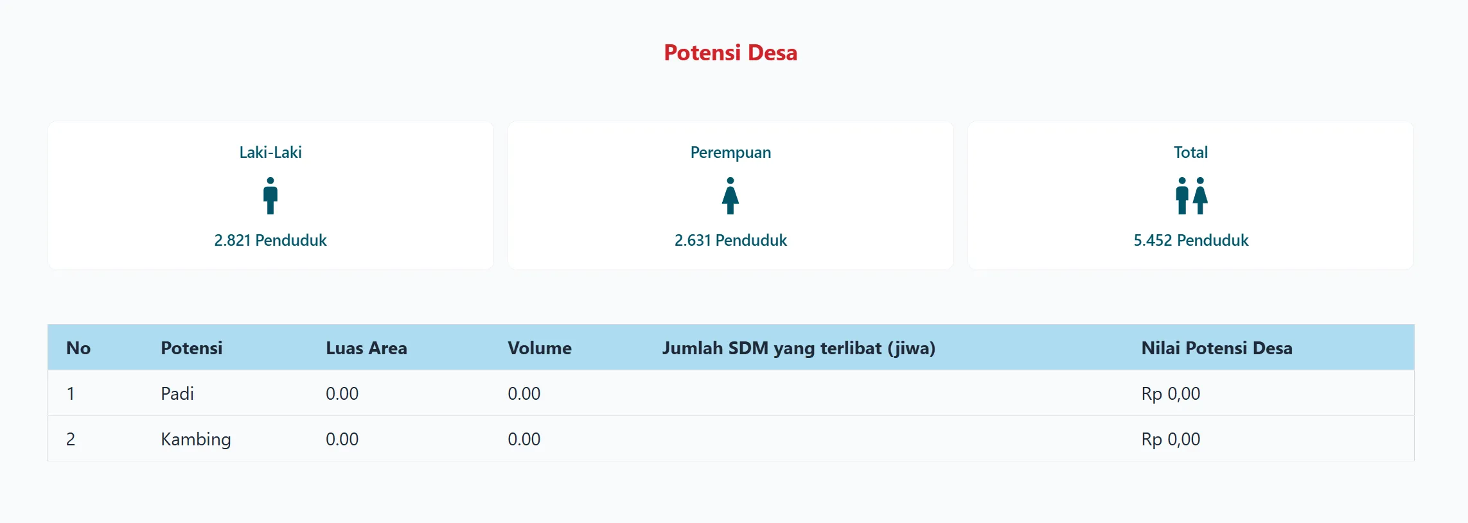Click the male person icon
1468x523 pixels.
point(270,196)
